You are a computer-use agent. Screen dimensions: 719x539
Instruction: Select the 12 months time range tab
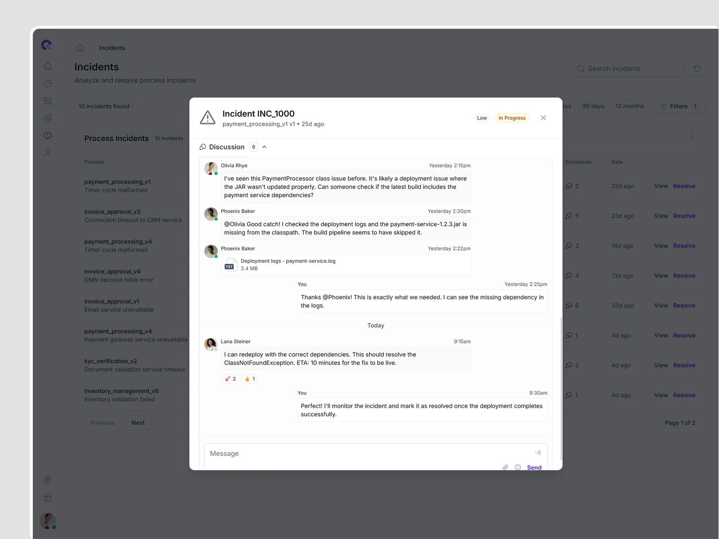(x=629, y=106)
